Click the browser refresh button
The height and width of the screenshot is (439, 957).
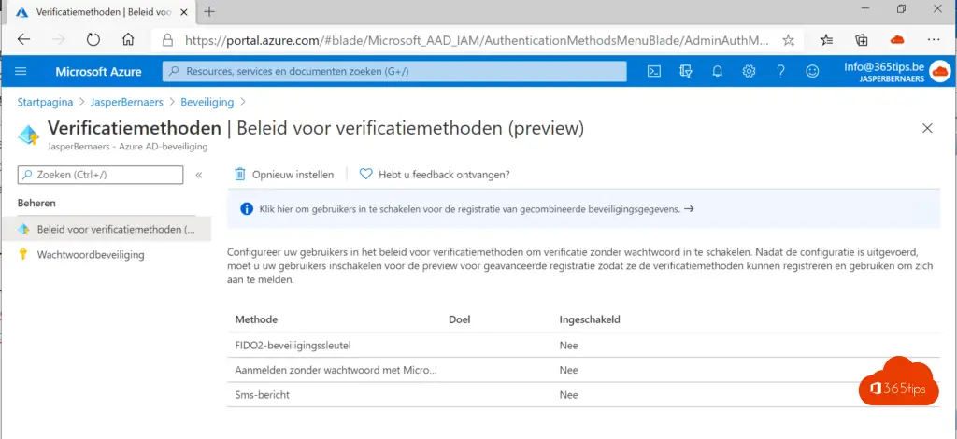93,39
